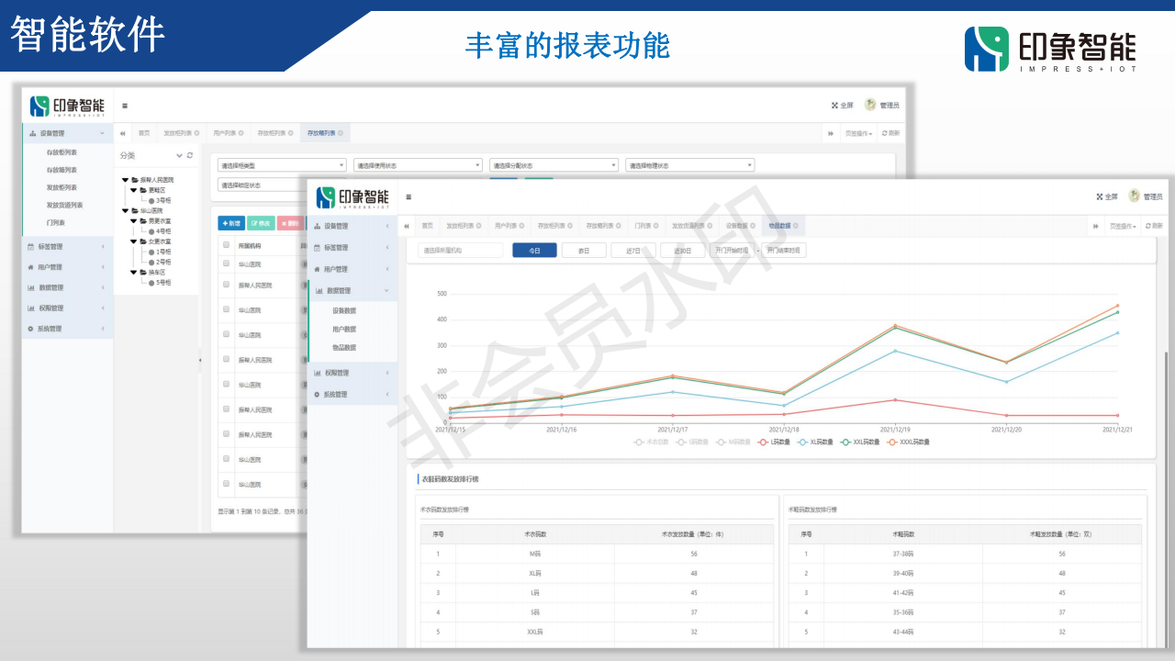Open the 请选择物理状态 dropdown
This screenshot has width=1175, height=661.
tap(689, 165)
